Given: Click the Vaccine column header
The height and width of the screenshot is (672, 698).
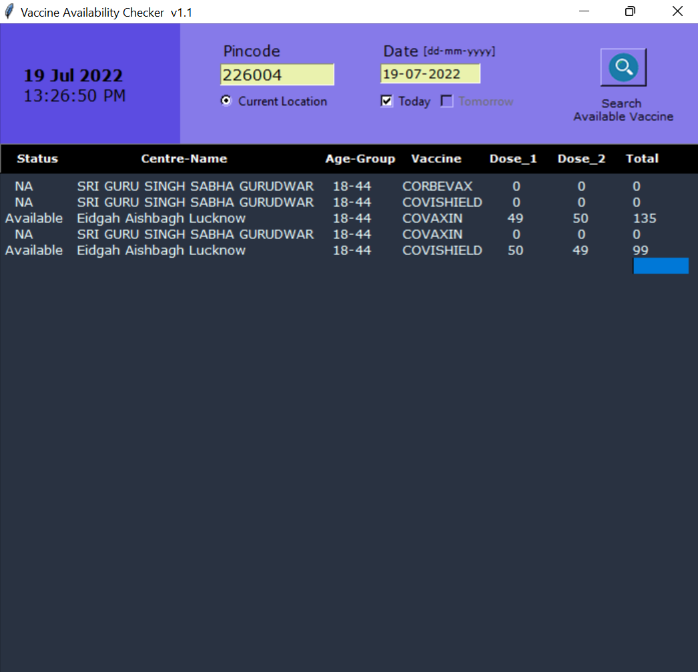Looking at the screenshot, I should [436, 159].
